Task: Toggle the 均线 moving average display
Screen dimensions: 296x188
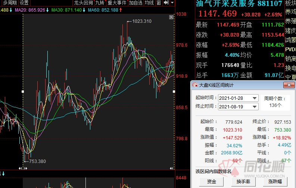Action: tap(149, 3)
